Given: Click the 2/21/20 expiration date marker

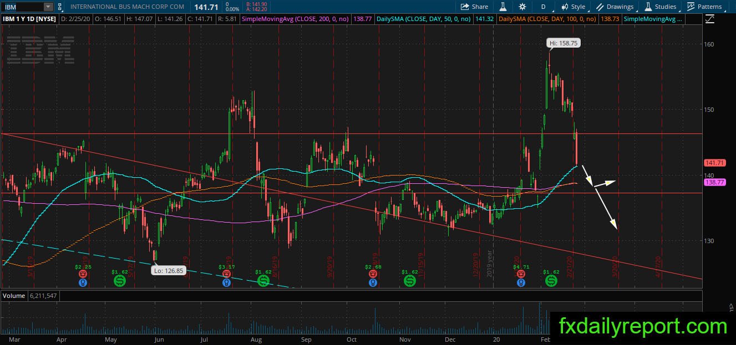Looking at the screenshot, I should pos(571,266).
